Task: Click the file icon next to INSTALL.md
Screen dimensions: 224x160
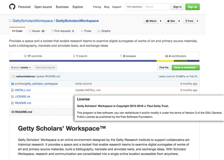Action: [x=13, y=90]
